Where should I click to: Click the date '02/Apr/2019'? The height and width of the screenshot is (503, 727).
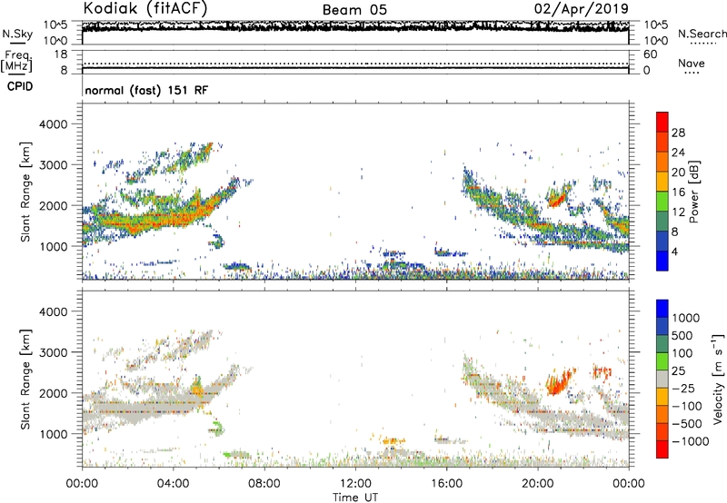click(x=582, y=9)
